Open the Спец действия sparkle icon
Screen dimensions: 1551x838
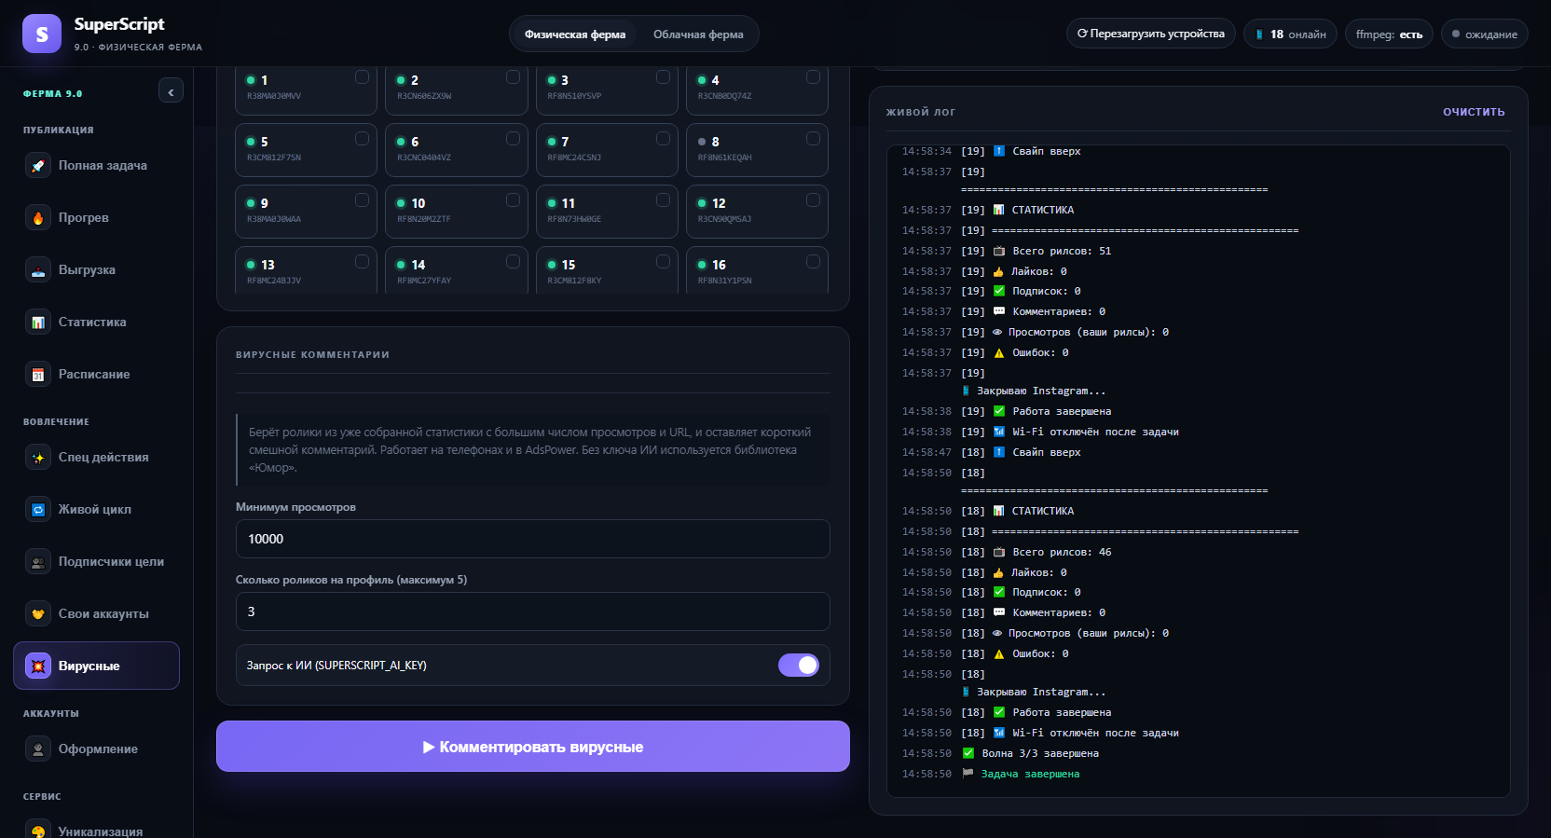[x=38, y=458]
